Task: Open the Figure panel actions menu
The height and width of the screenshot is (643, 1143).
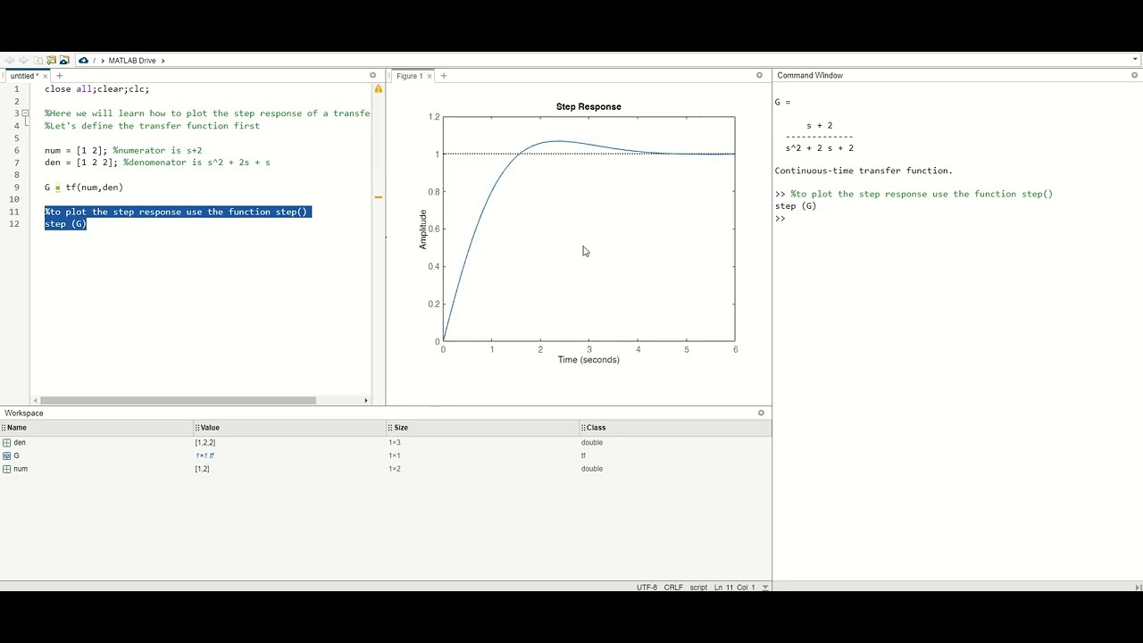Action: click(760, 76)
